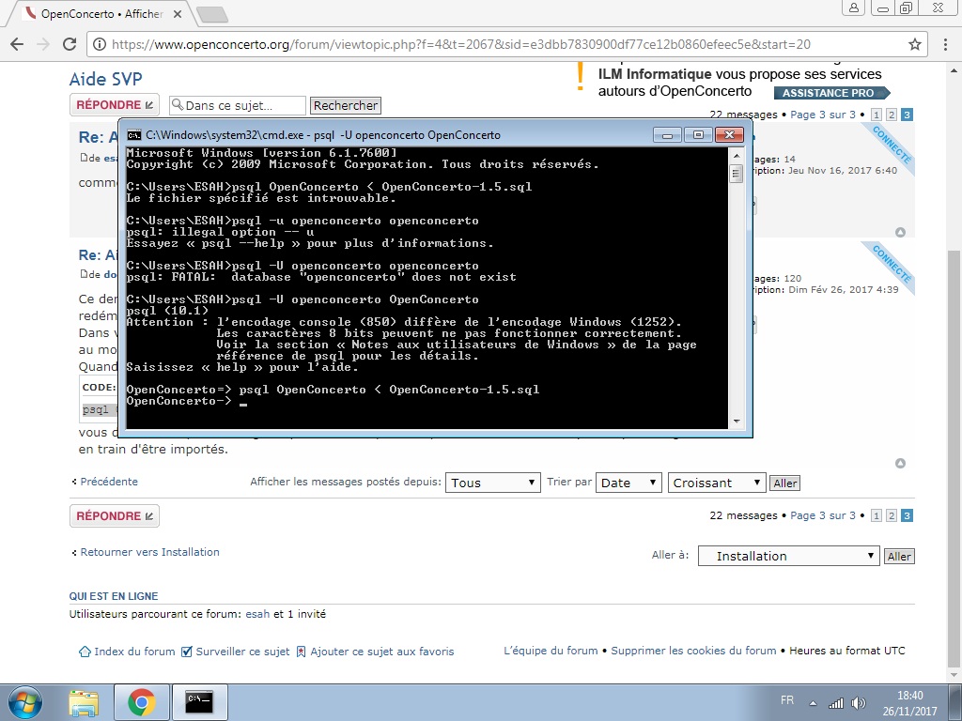Click the 'Dans ce sujet' search field

tap(238, 105)
